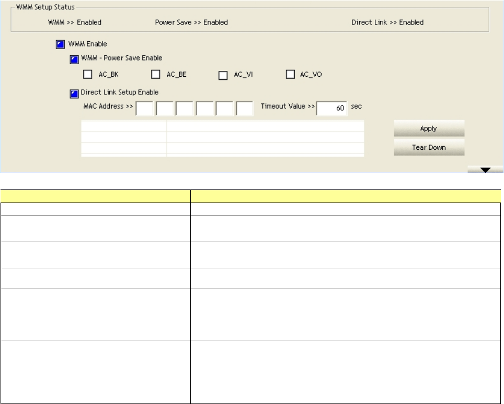Toggle WMM - Power Save Enable checkbox
Viewport: 504px width, 404px height.
(x=74, y=60)
